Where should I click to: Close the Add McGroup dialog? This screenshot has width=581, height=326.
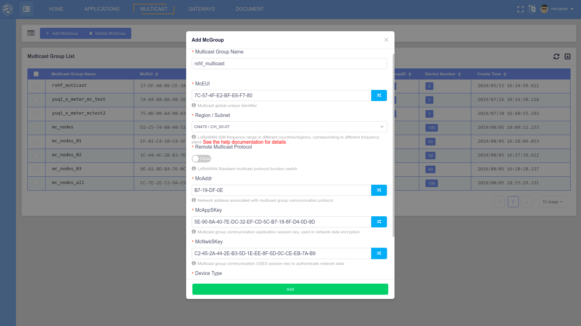tap(386, 40)
